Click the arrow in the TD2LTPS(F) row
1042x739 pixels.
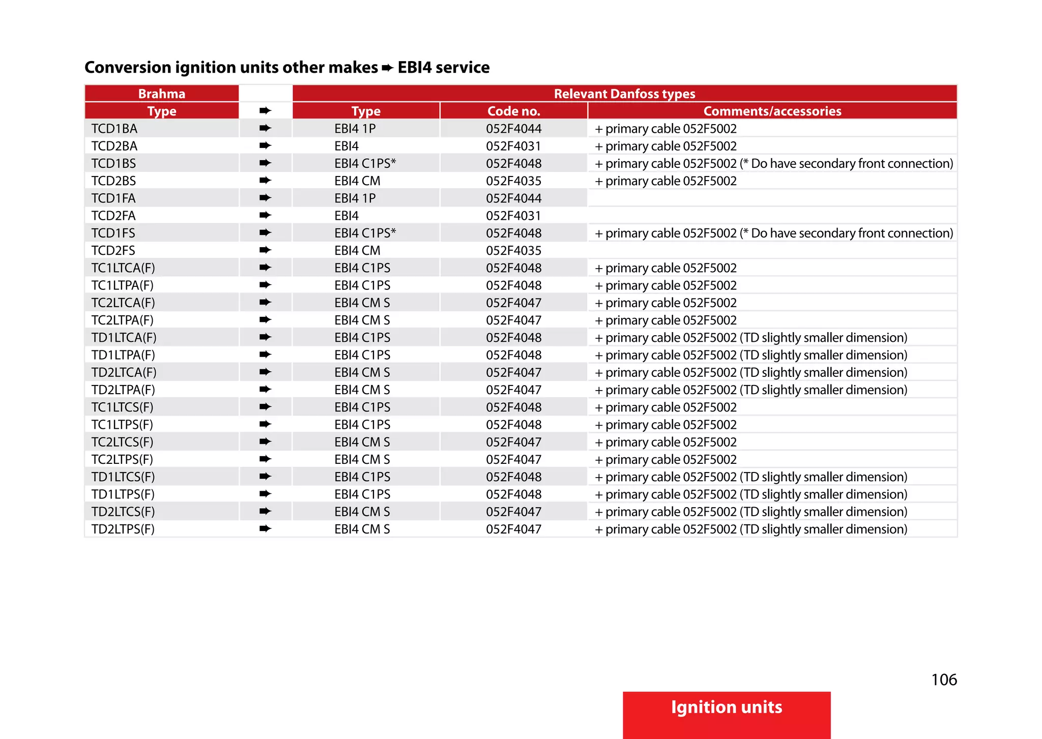265,529
